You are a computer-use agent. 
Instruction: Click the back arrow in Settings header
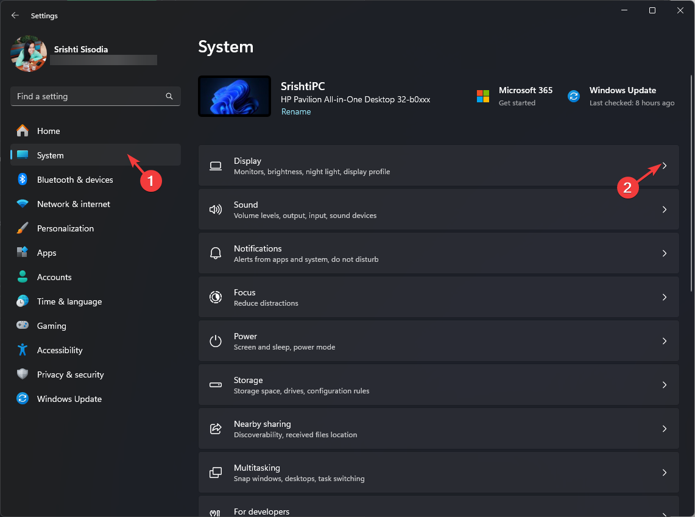pos(15,15)
